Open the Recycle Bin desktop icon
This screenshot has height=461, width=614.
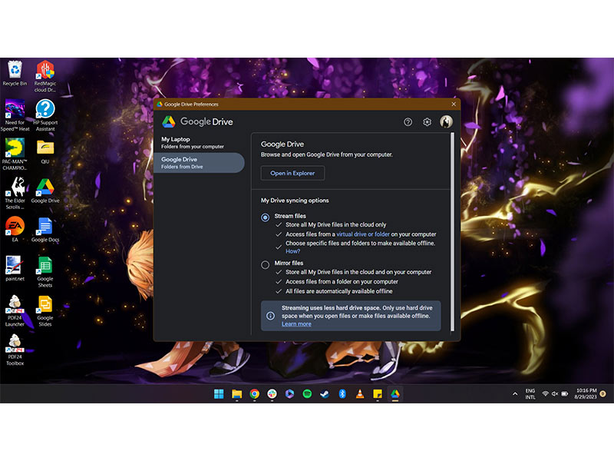tap(15, 73)
